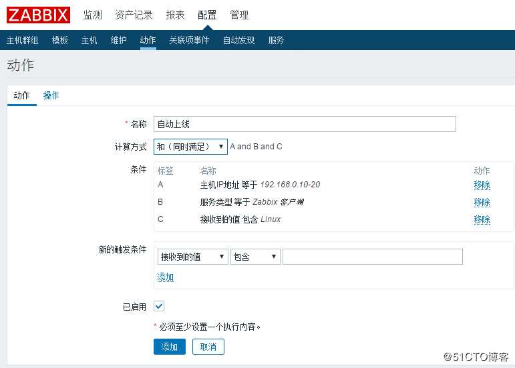Open the 配置 top menu
This screenshot has height=368, width=515.
pos(207,15)
